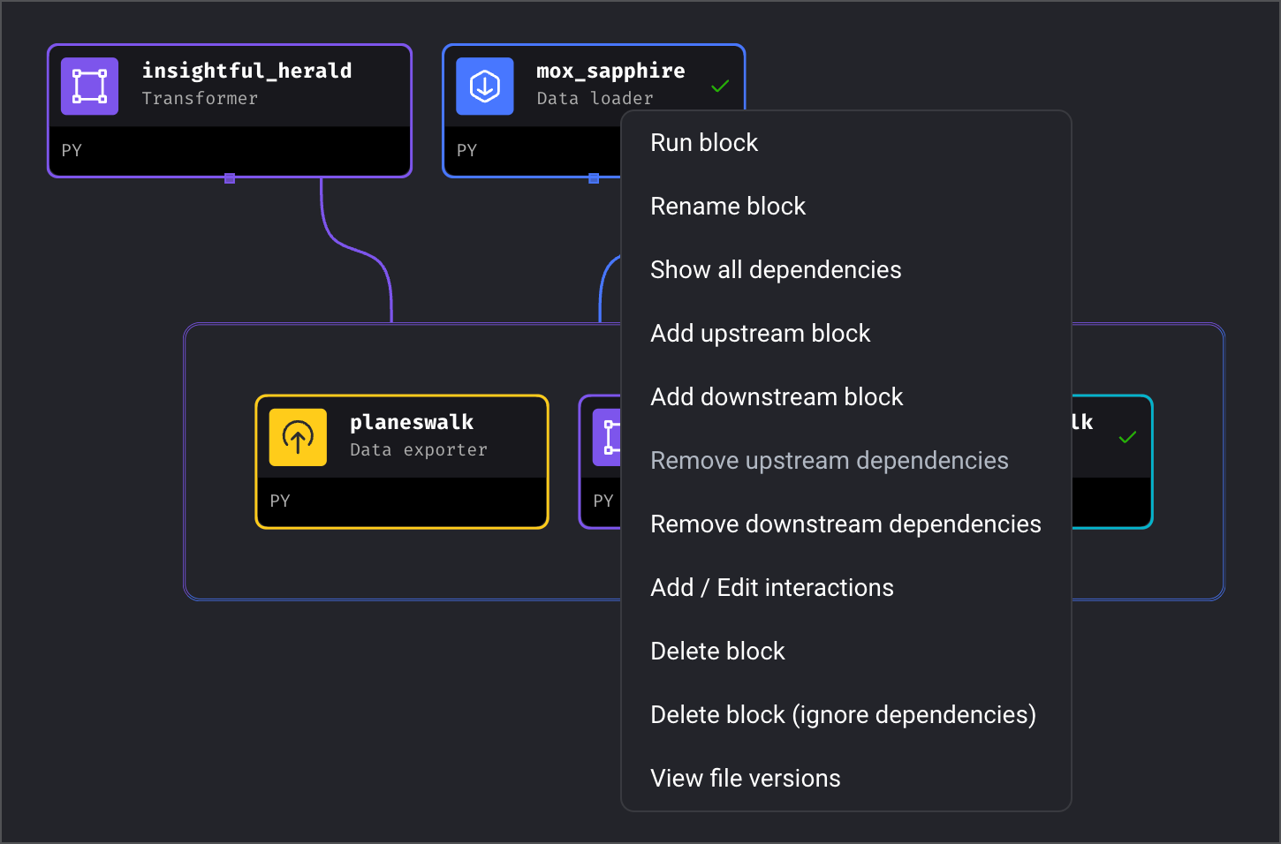Click the partially hidden purple transformer icon
This screenshot has width=1281, height=844.
(x=607, y=437)
